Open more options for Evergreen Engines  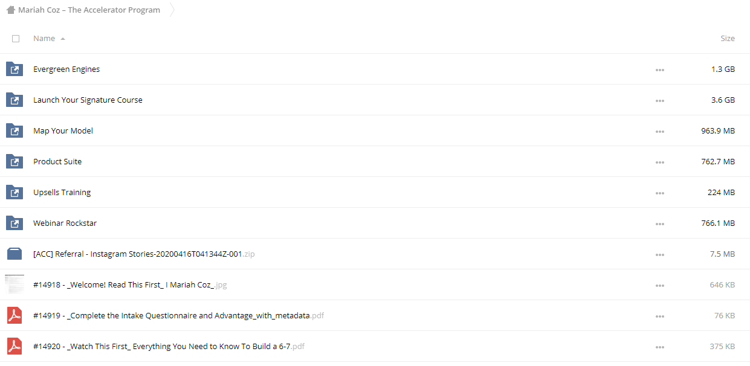(x=660, y=69)
